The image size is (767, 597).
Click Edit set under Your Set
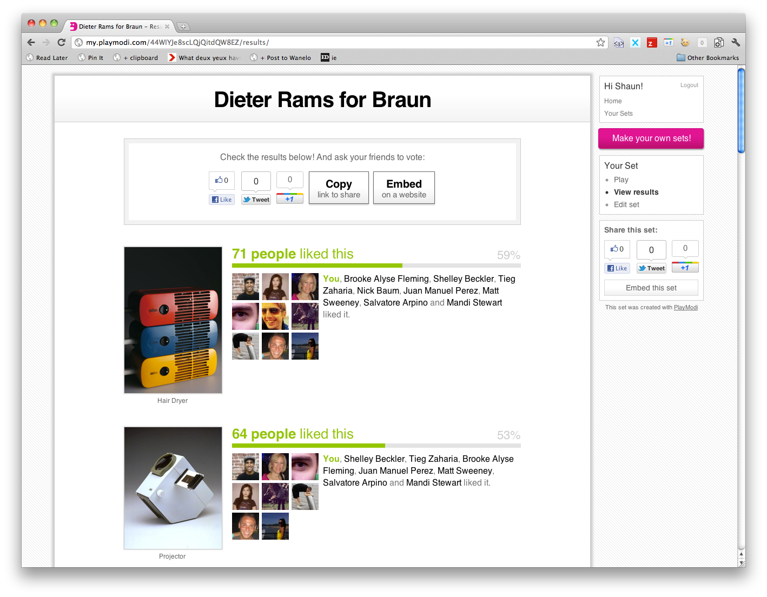coord(626,204)
